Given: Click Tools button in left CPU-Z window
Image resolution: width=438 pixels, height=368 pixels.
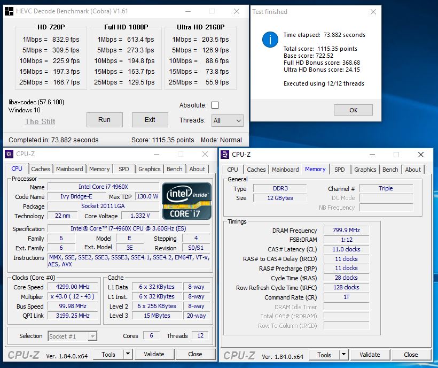Looking at the screenshot, I should coord(108,354).
